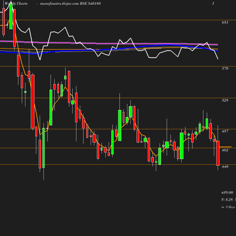This screenshot has height=236, width=236.
Task: Click the 'Weekly Charts' title text
Action: click(x=16, y=4)
